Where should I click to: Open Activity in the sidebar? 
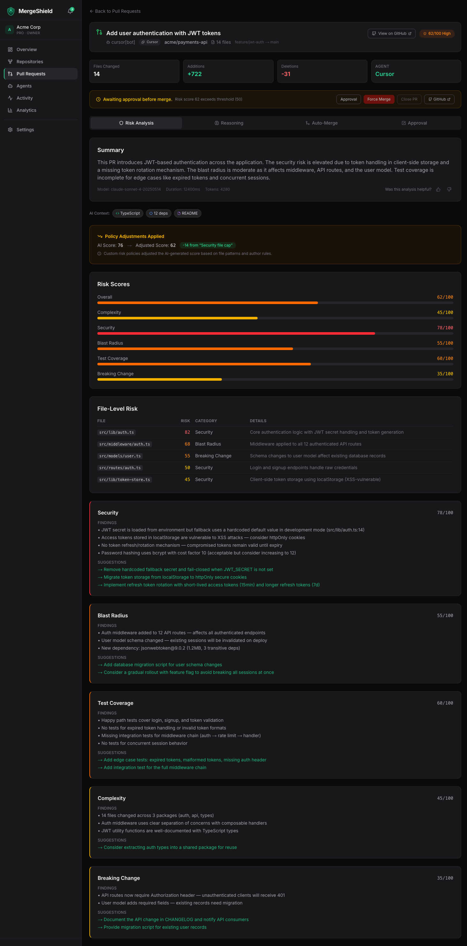coord(24,98)
